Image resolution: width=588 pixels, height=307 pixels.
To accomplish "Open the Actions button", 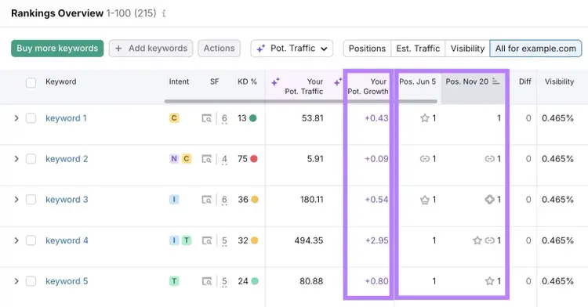I will click(219, 49).
